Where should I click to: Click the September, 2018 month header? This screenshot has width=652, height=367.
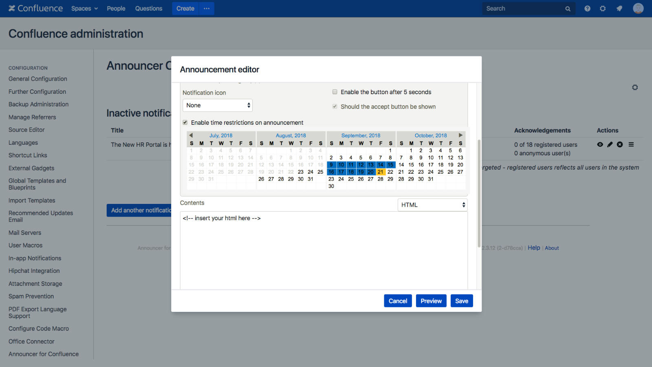(x=361, y=135)
